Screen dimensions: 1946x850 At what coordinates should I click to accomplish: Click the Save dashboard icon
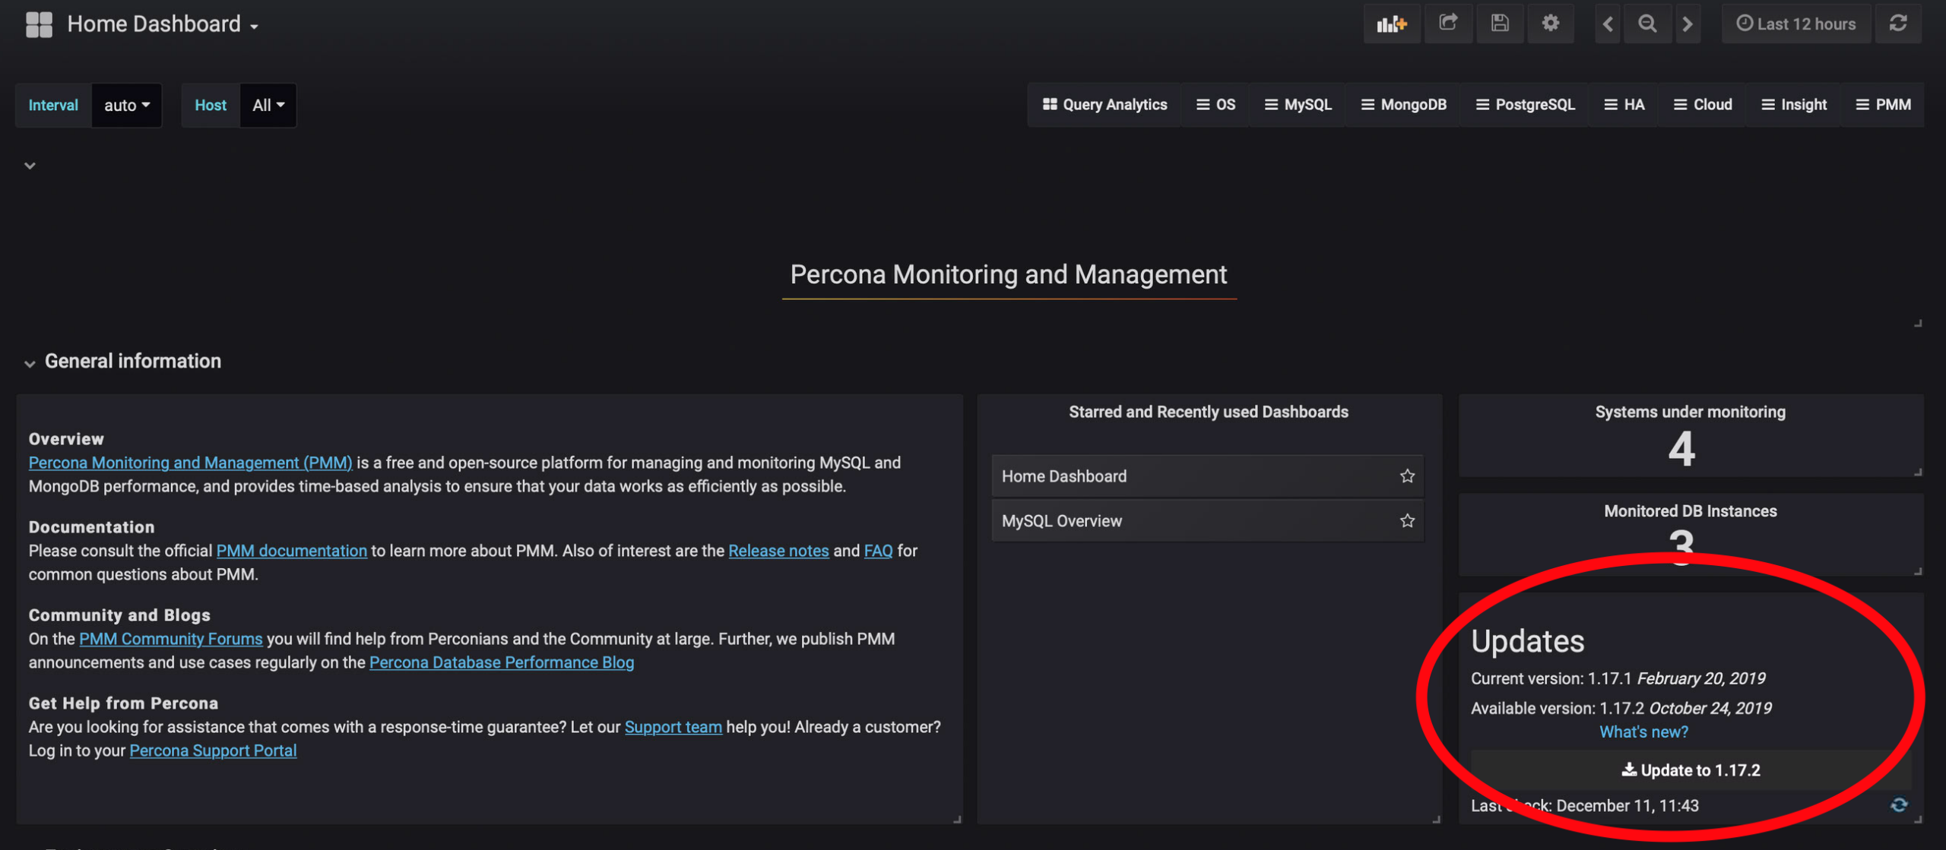1499,24
